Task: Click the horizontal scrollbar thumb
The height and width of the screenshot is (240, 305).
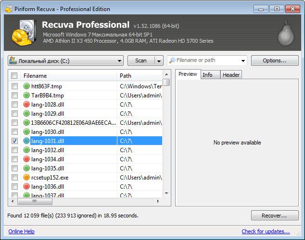Action: click(35, 201)
